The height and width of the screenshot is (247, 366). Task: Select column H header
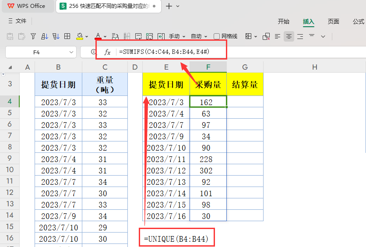pyautogui.click(x=314, y=67)
